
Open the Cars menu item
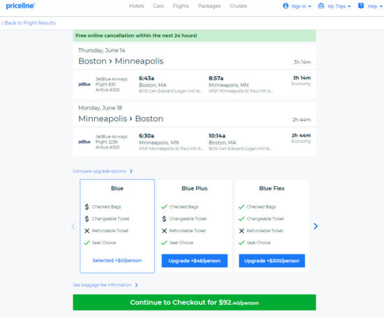coord(158,6)
